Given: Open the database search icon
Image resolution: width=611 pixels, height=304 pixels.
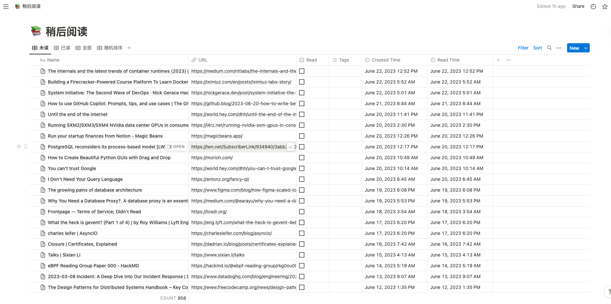Looking at the screenshot, I should pos(549,48).
